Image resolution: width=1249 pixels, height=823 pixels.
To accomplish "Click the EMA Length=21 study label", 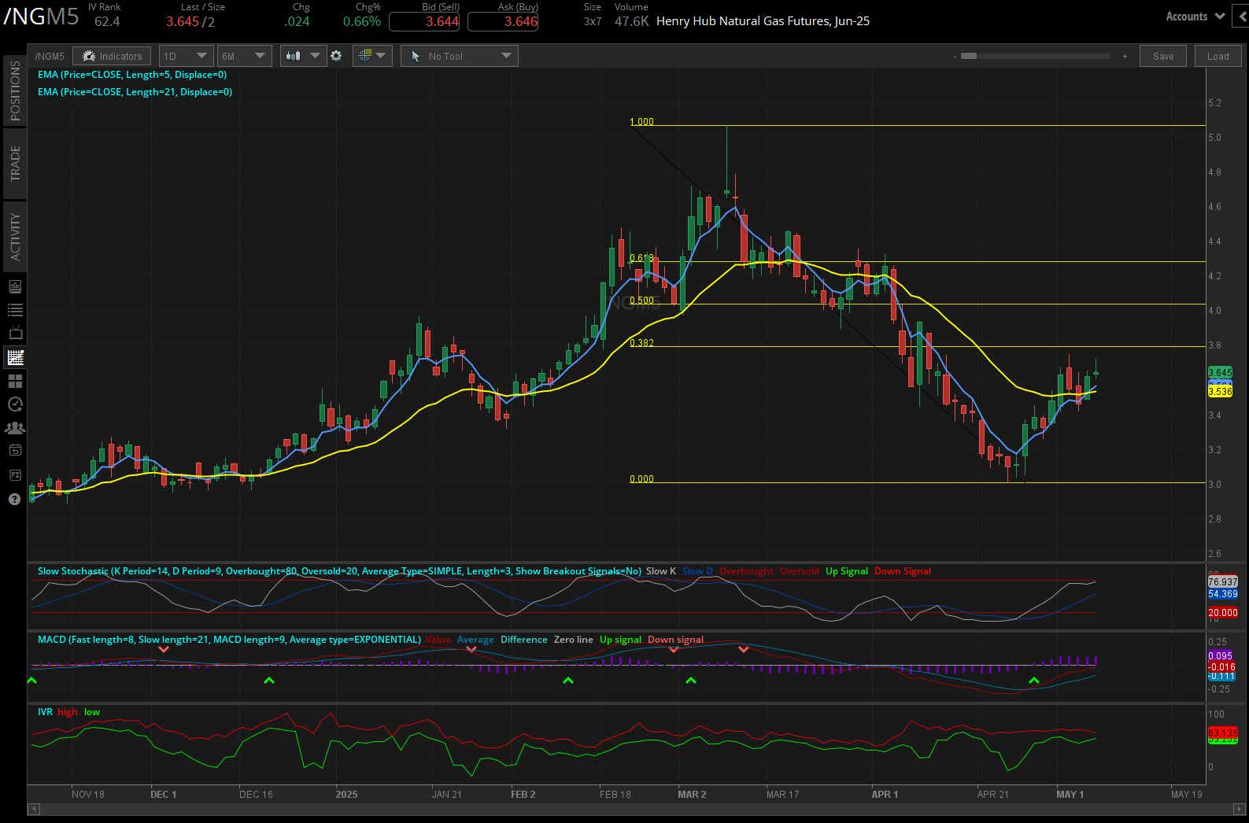I will (x=135, y=92).
